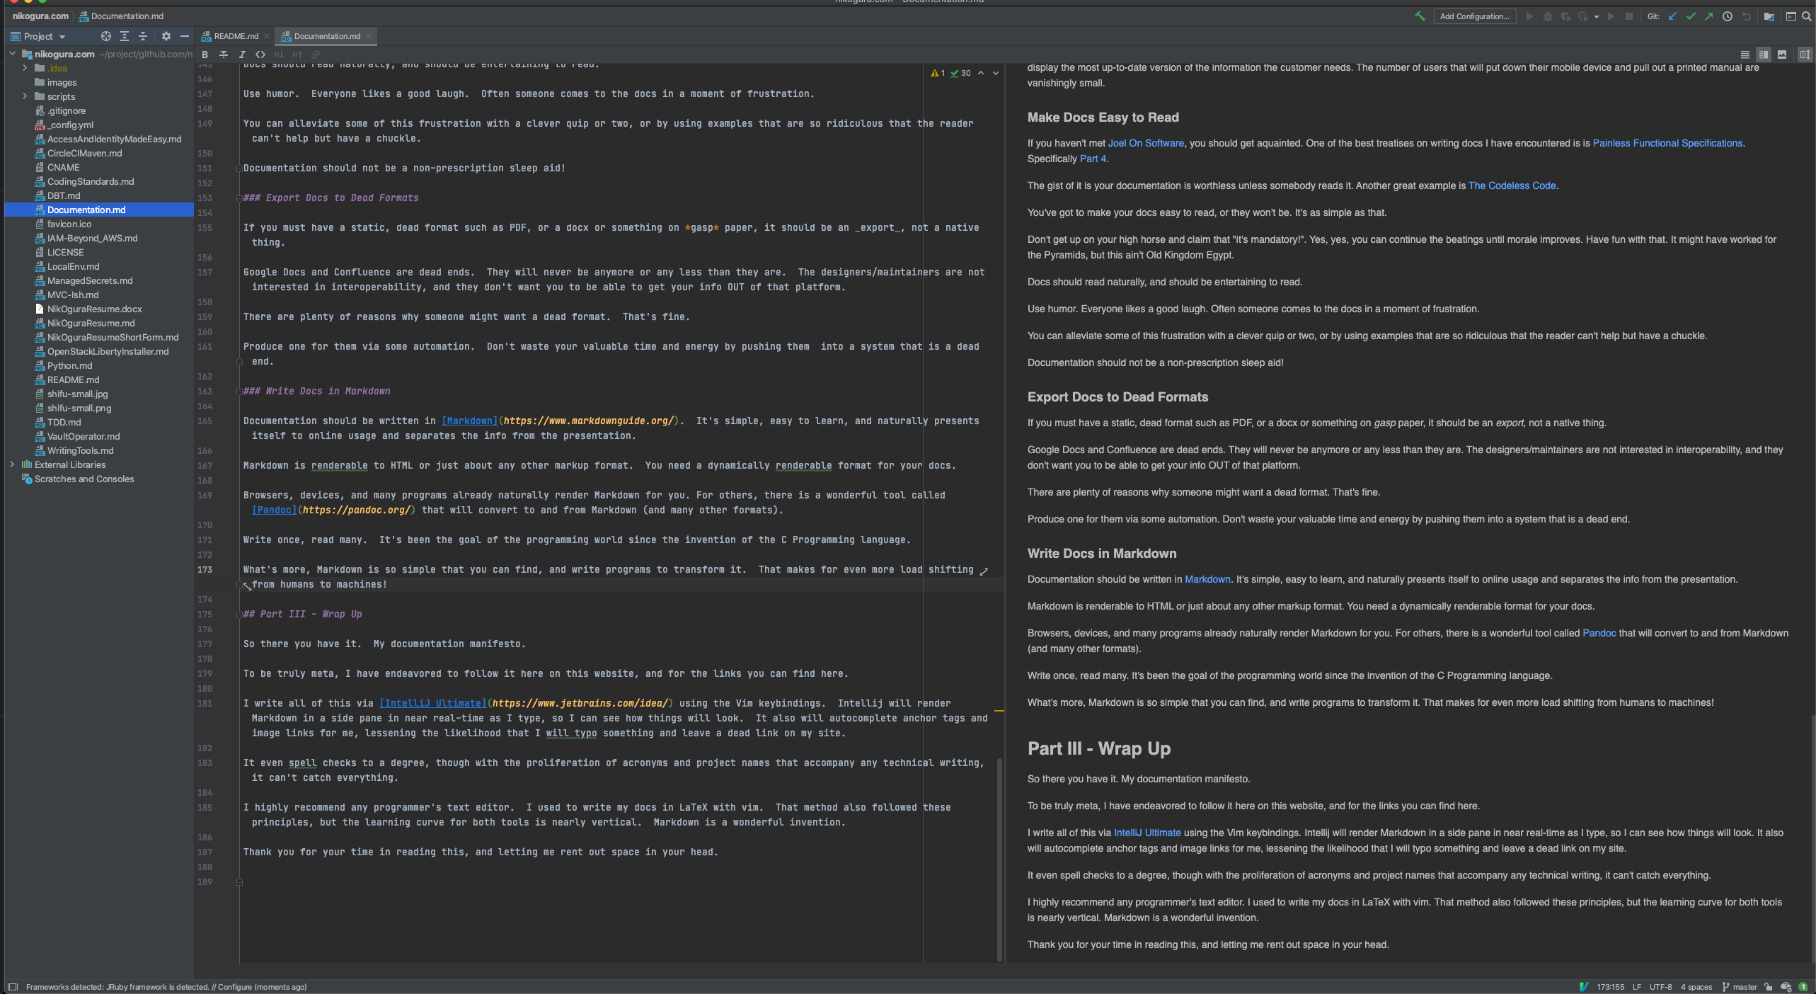Click the Git Update Project blue arrow
This screenshot has height=994, width=1816.
click(x=1672, y=16)
